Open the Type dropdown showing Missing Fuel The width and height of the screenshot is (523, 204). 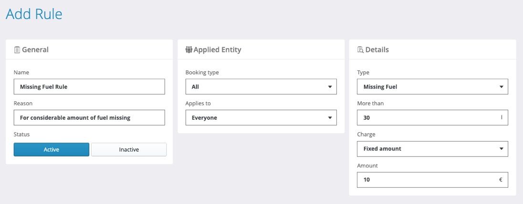click(x=432, y=87)
